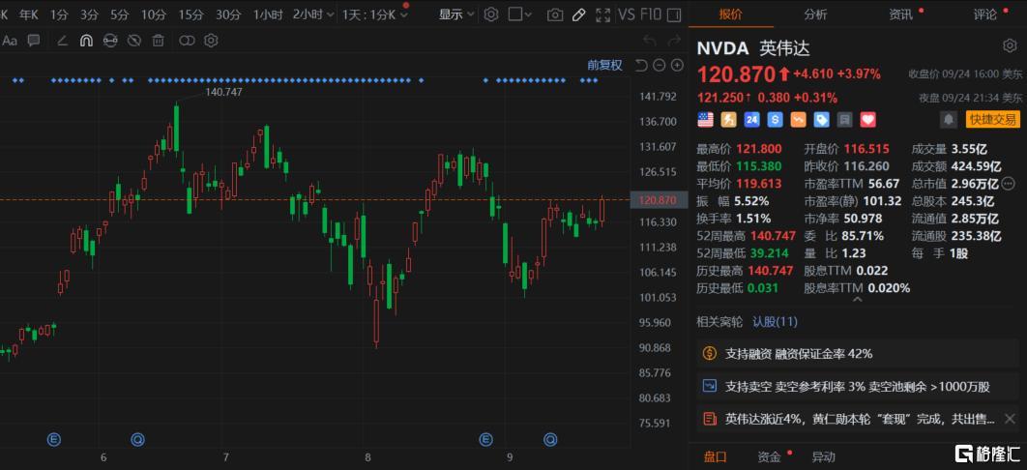Open the 支持融资 margin info row
The image size is (1027, 470).
tap(857, 354)
